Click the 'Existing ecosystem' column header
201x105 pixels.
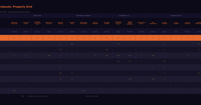tap(164, 23)
